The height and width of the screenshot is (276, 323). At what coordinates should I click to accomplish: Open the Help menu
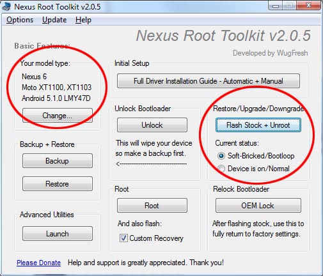(x=83, y=20)
